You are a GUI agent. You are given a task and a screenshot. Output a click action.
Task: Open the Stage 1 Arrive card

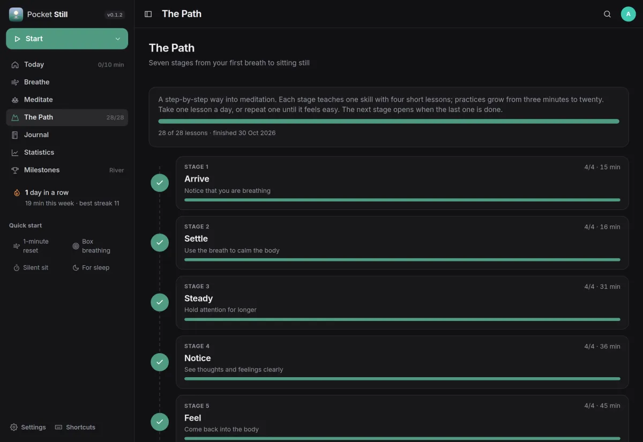[402, 183]
